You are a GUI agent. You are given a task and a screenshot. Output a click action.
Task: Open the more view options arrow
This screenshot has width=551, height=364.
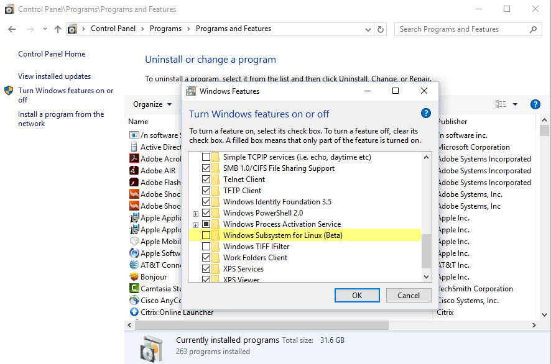point(515,104)
